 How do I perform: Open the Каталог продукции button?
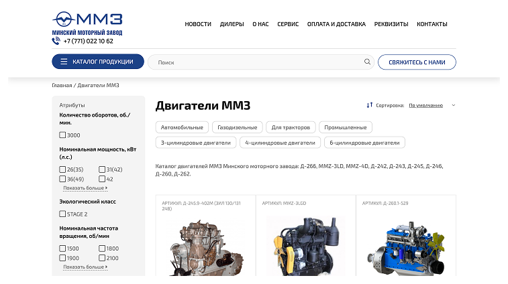(x=98, y=62)
